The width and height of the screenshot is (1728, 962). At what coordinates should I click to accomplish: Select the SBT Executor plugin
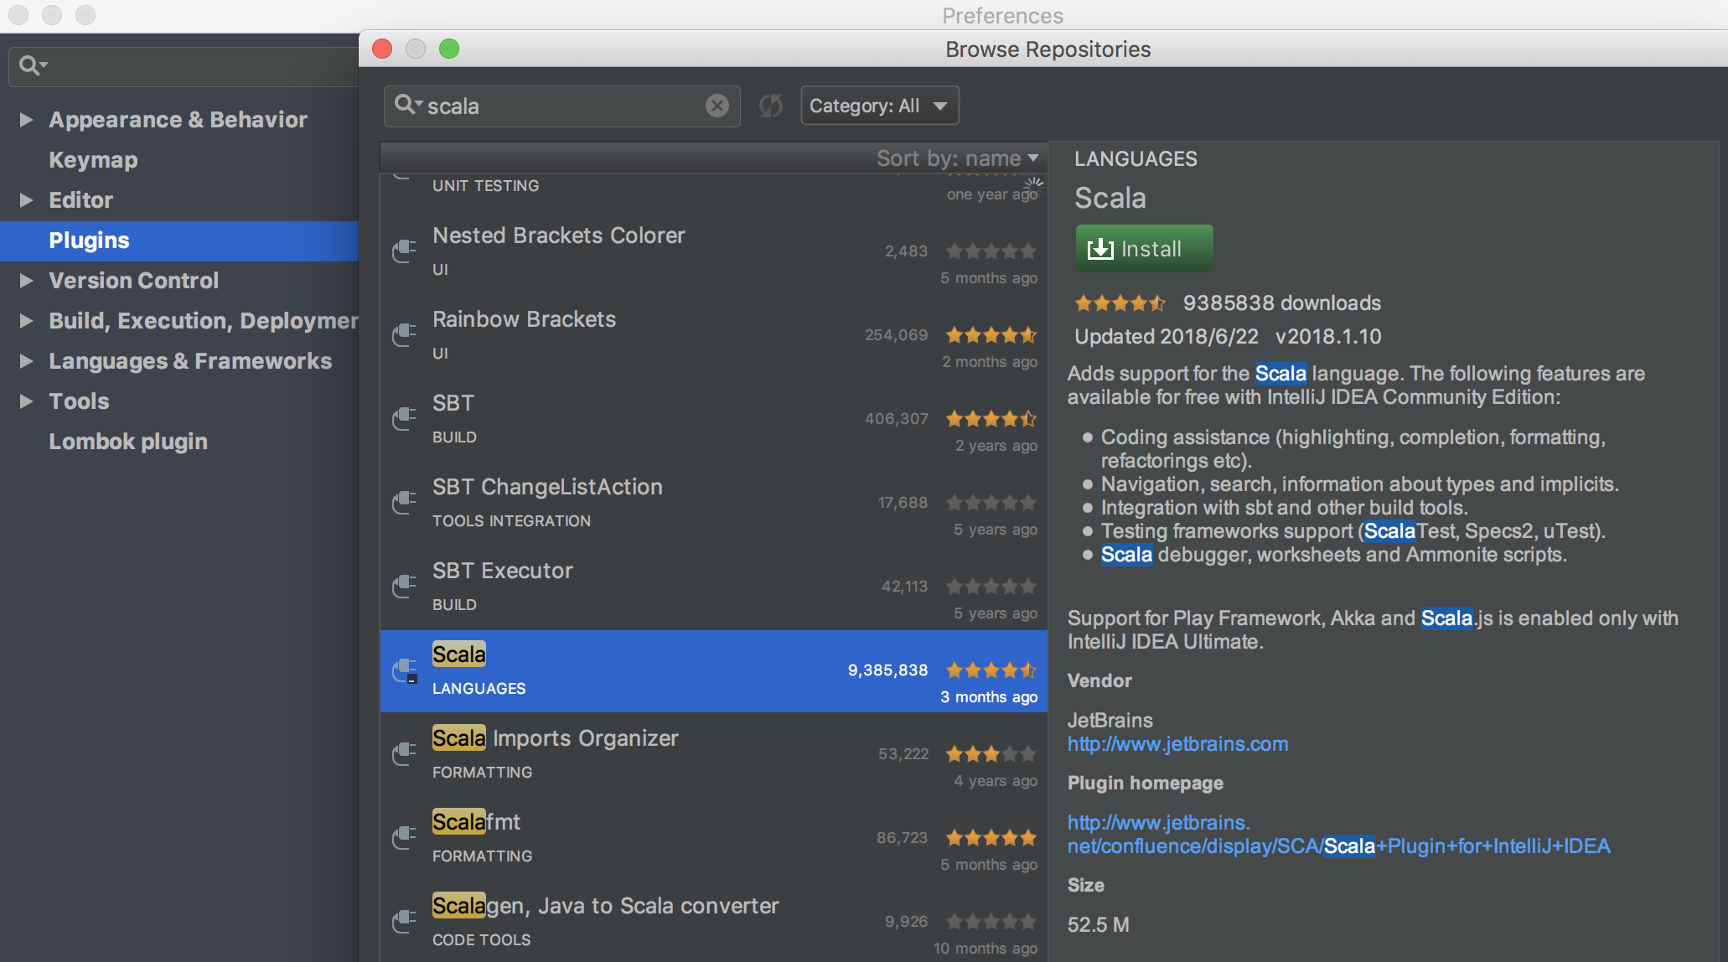(713, 587)
